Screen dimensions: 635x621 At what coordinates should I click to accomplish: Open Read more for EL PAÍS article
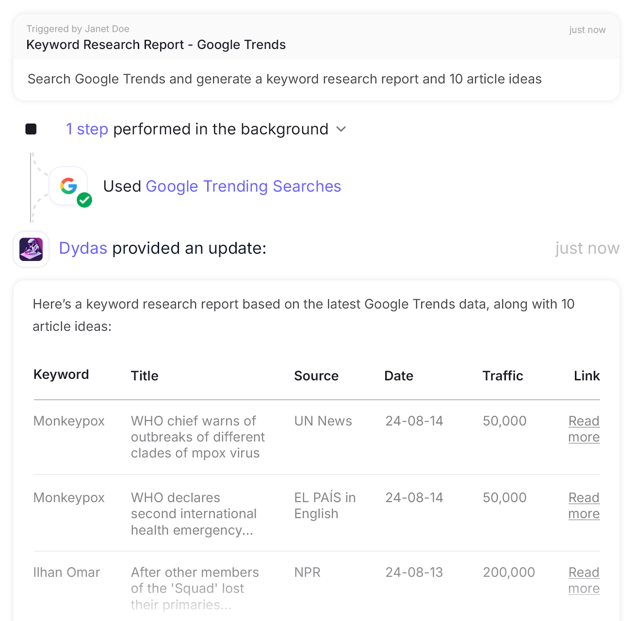(584, 506)
